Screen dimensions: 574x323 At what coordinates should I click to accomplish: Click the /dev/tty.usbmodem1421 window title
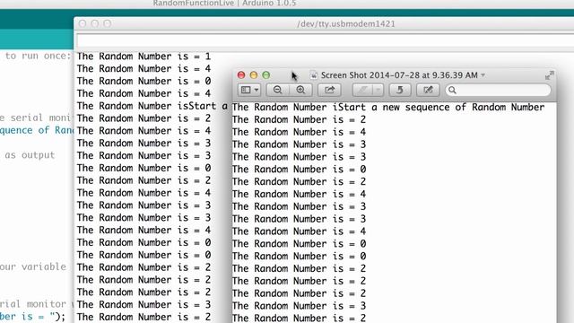pyautogui.click(x=346, y=24)
